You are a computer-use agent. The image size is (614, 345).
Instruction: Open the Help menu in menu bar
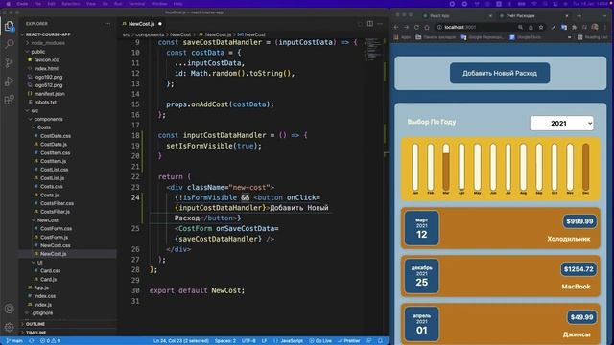(x=177, y=4)
